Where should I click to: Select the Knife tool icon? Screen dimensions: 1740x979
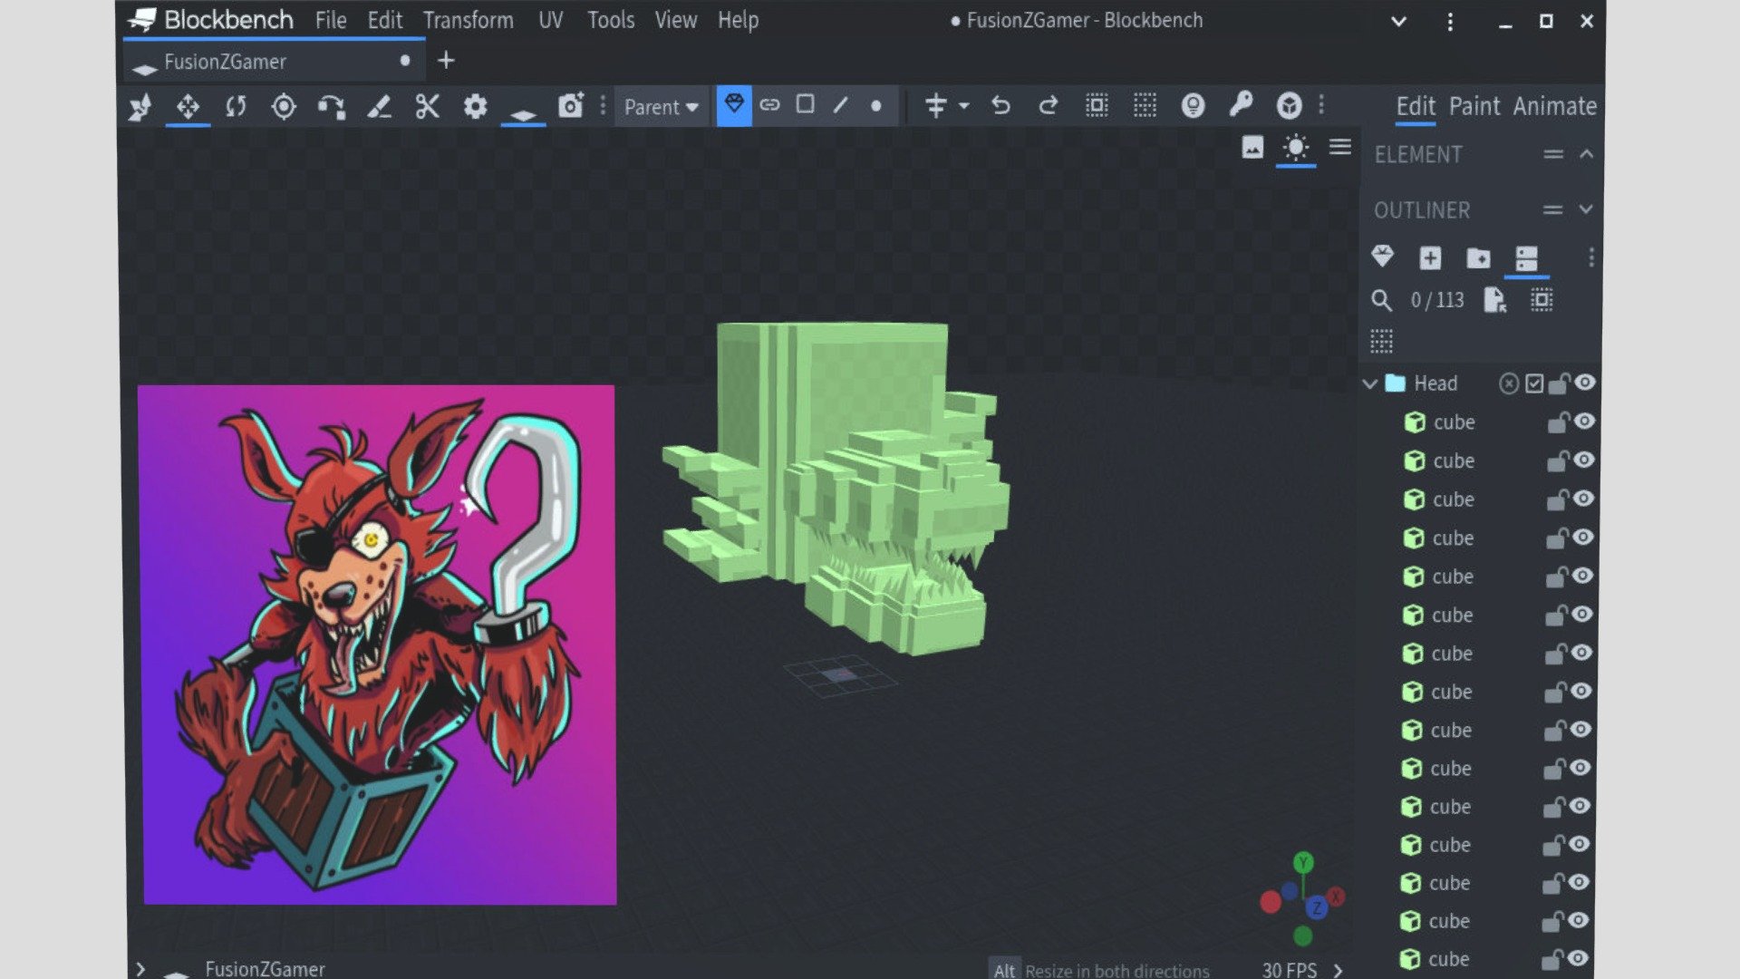coord(379,107)
